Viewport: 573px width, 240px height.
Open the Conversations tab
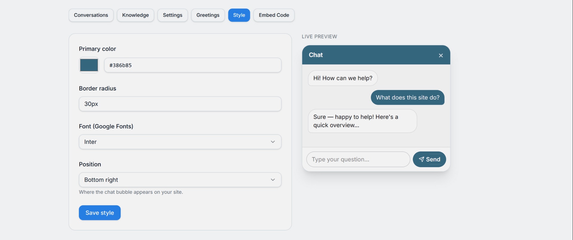[x=91, y=15]
